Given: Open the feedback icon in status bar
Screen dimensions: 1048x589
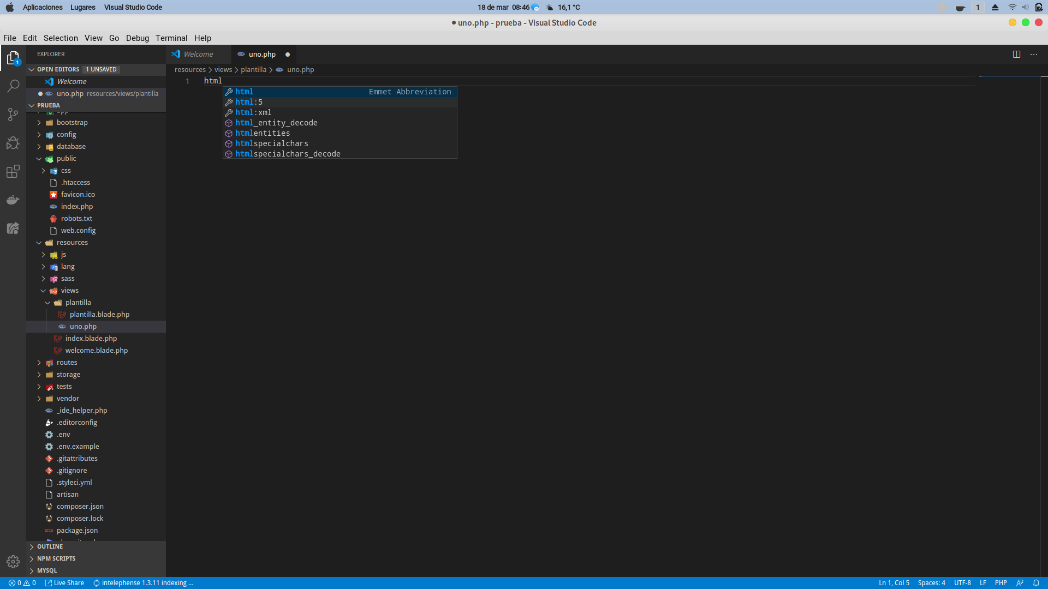Looking at the screenshot, I should tap(1020, 583).
